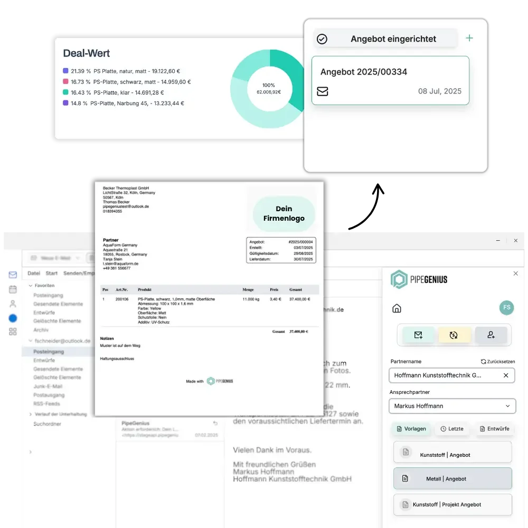The image size is (528, 528).
Task: Switch to the Letzte tab
Action: [x=452, y=429]
